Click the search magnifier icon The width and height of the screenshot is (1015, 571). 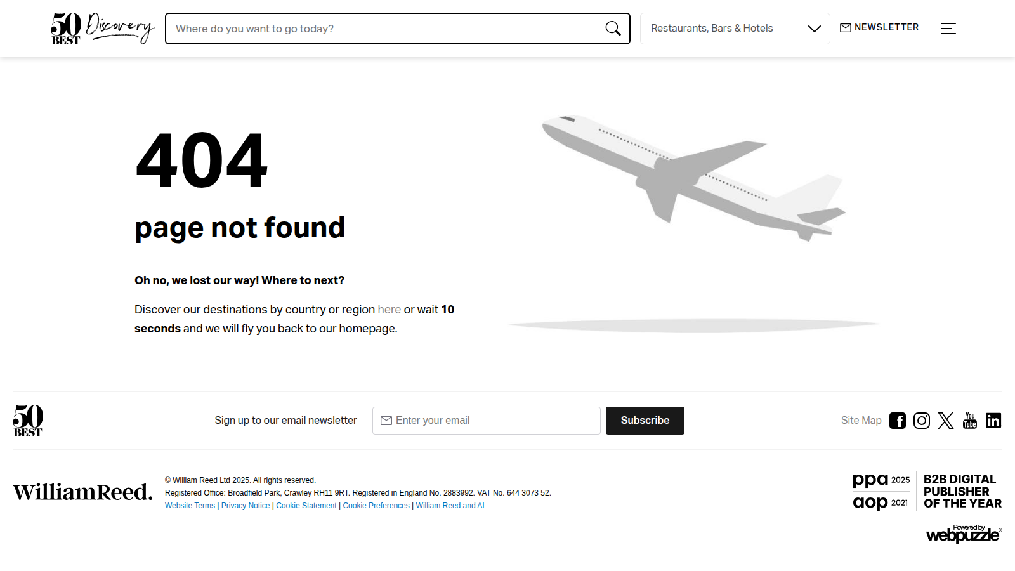click(613, 29)
